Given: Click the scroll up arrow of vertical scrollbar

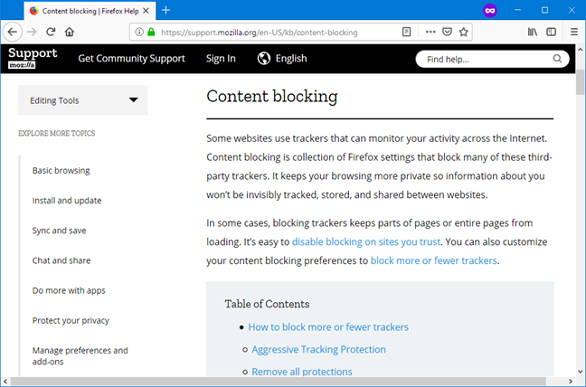Looking at the screenshot, I should pyautogui.click(x=580, y=50).
